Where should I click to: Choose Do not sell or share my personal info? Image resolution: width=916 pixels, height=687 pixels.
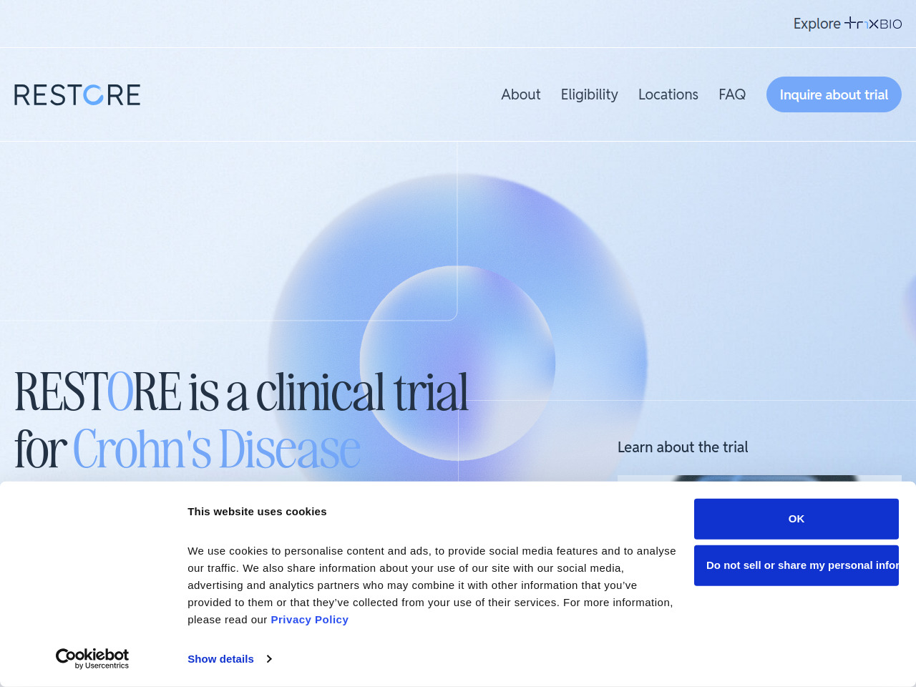pos(796,565)
